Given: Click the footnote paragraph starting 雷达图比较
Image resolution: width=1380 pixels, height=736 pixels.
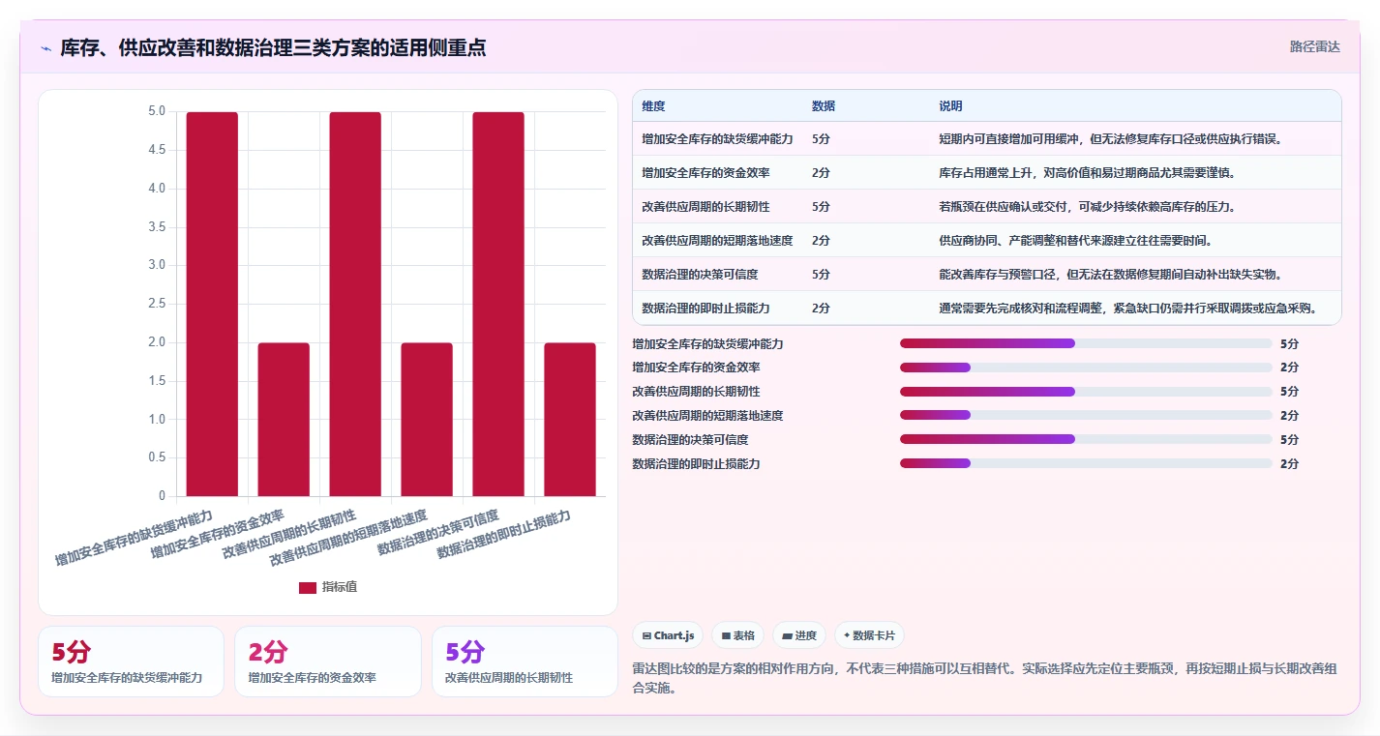Looking at the screenshot, I should click(985, 679).
